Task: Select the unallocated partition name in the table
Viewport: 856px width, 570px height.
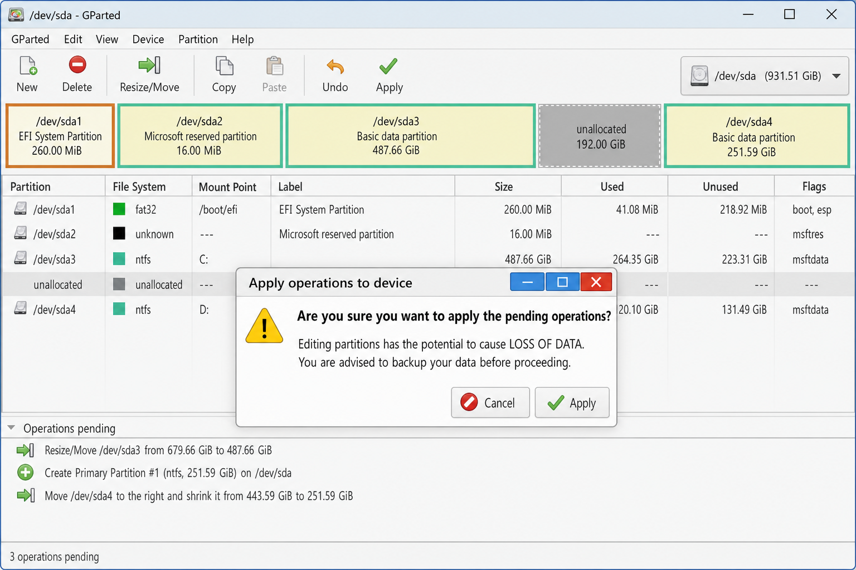Action: pyautogui.click(x=57, y=284)
